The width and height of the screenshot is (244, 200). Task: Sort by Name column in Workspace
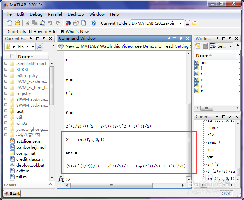pos(215,55)
